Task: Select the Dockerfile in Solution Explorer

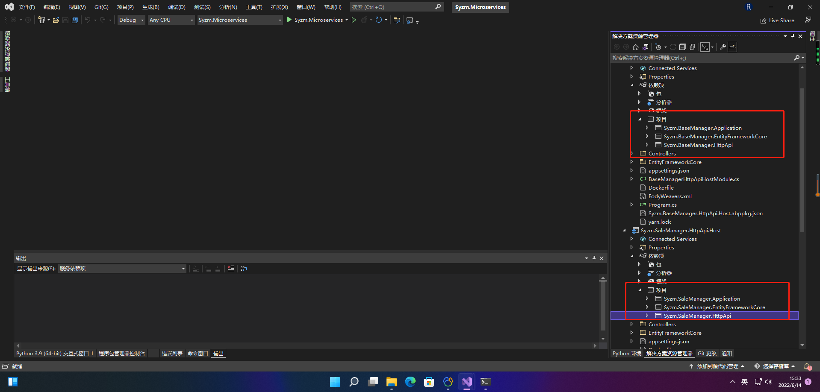Action: pyautogui.click(x=661, y=187)
